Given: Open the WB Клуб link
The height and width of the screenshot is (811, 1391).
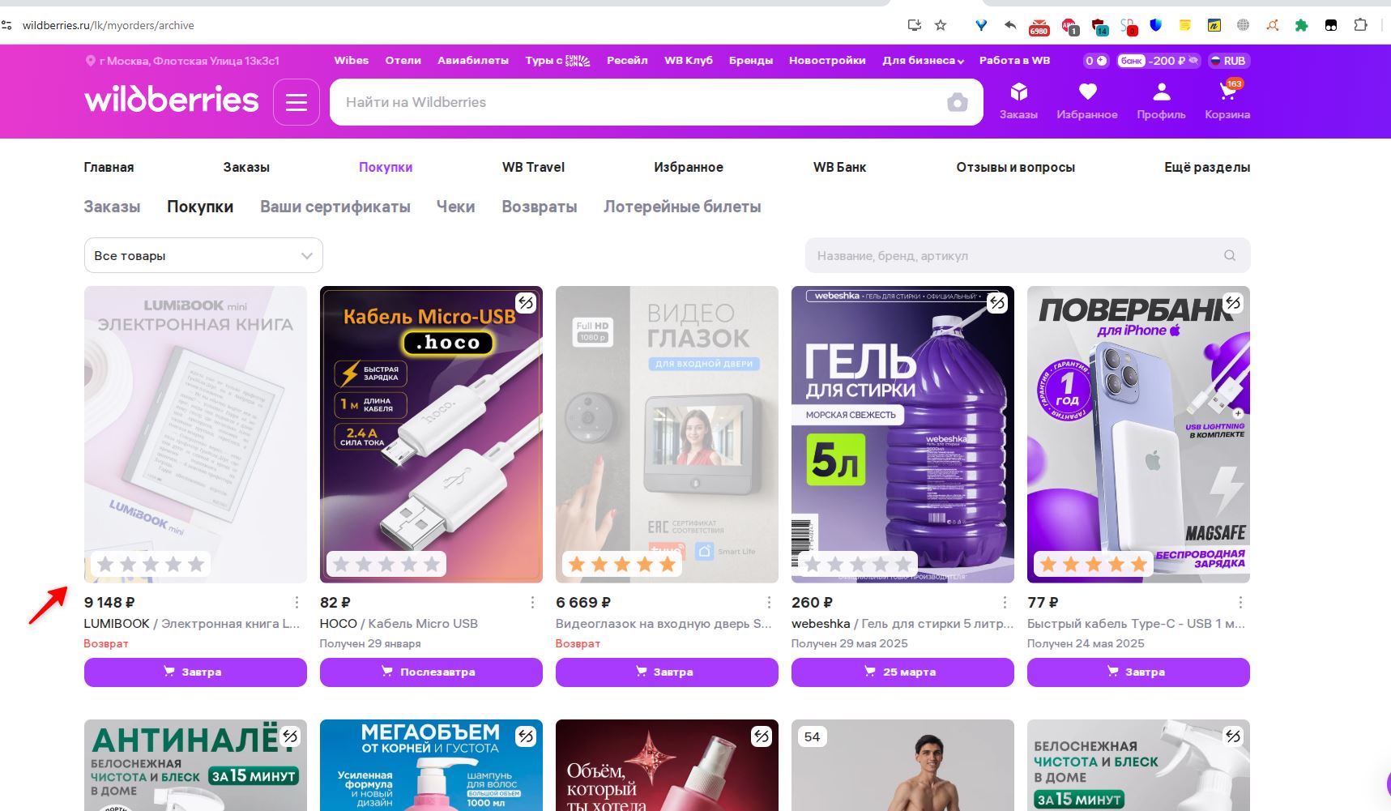Looking at the screenshot, I should [689, 61].
